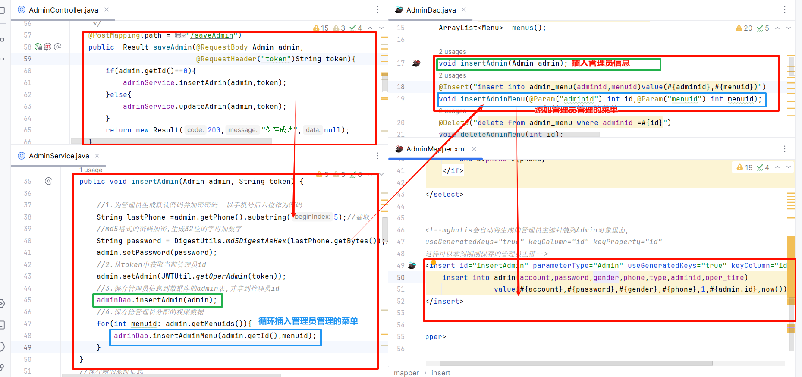Switch to the AdminDao.java tab
The height and width of the screenshot is (377, 802).
[x=431, y=10]
